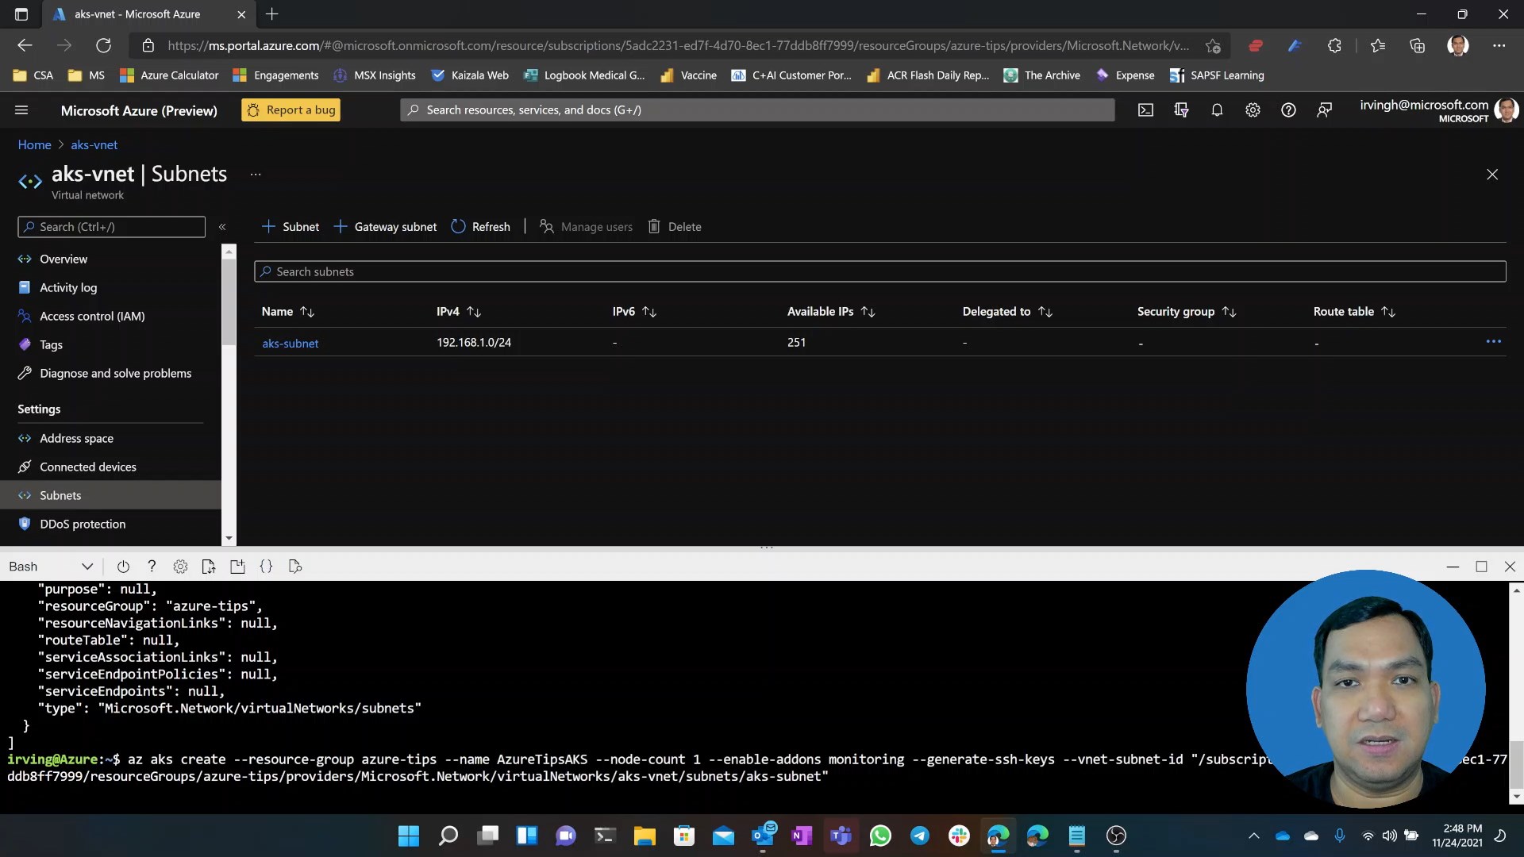Open Telegram in the taskbar
This screenshot has height=857, width=1524.
pos(920,836)
